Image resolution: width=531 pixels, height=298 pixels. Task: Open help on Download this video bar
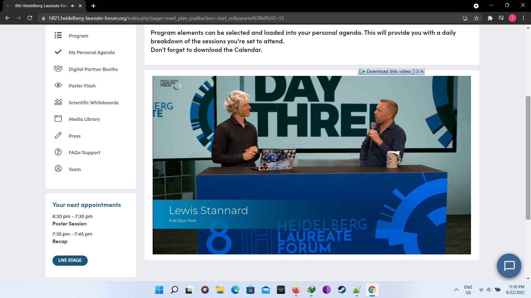(x=417, y=71)
